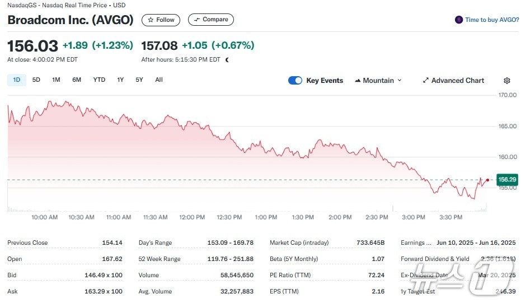Viewport: 521px width, 303px height.
Task: Click the after hours moon icon
Action: click(x=227, y=59)
